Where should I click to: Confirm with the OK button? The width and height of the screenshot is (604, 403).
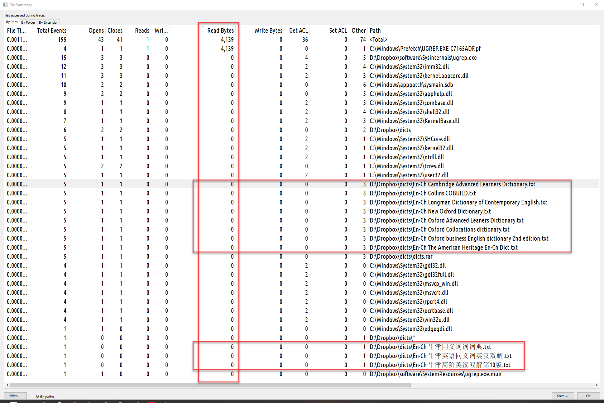(588, 395)
